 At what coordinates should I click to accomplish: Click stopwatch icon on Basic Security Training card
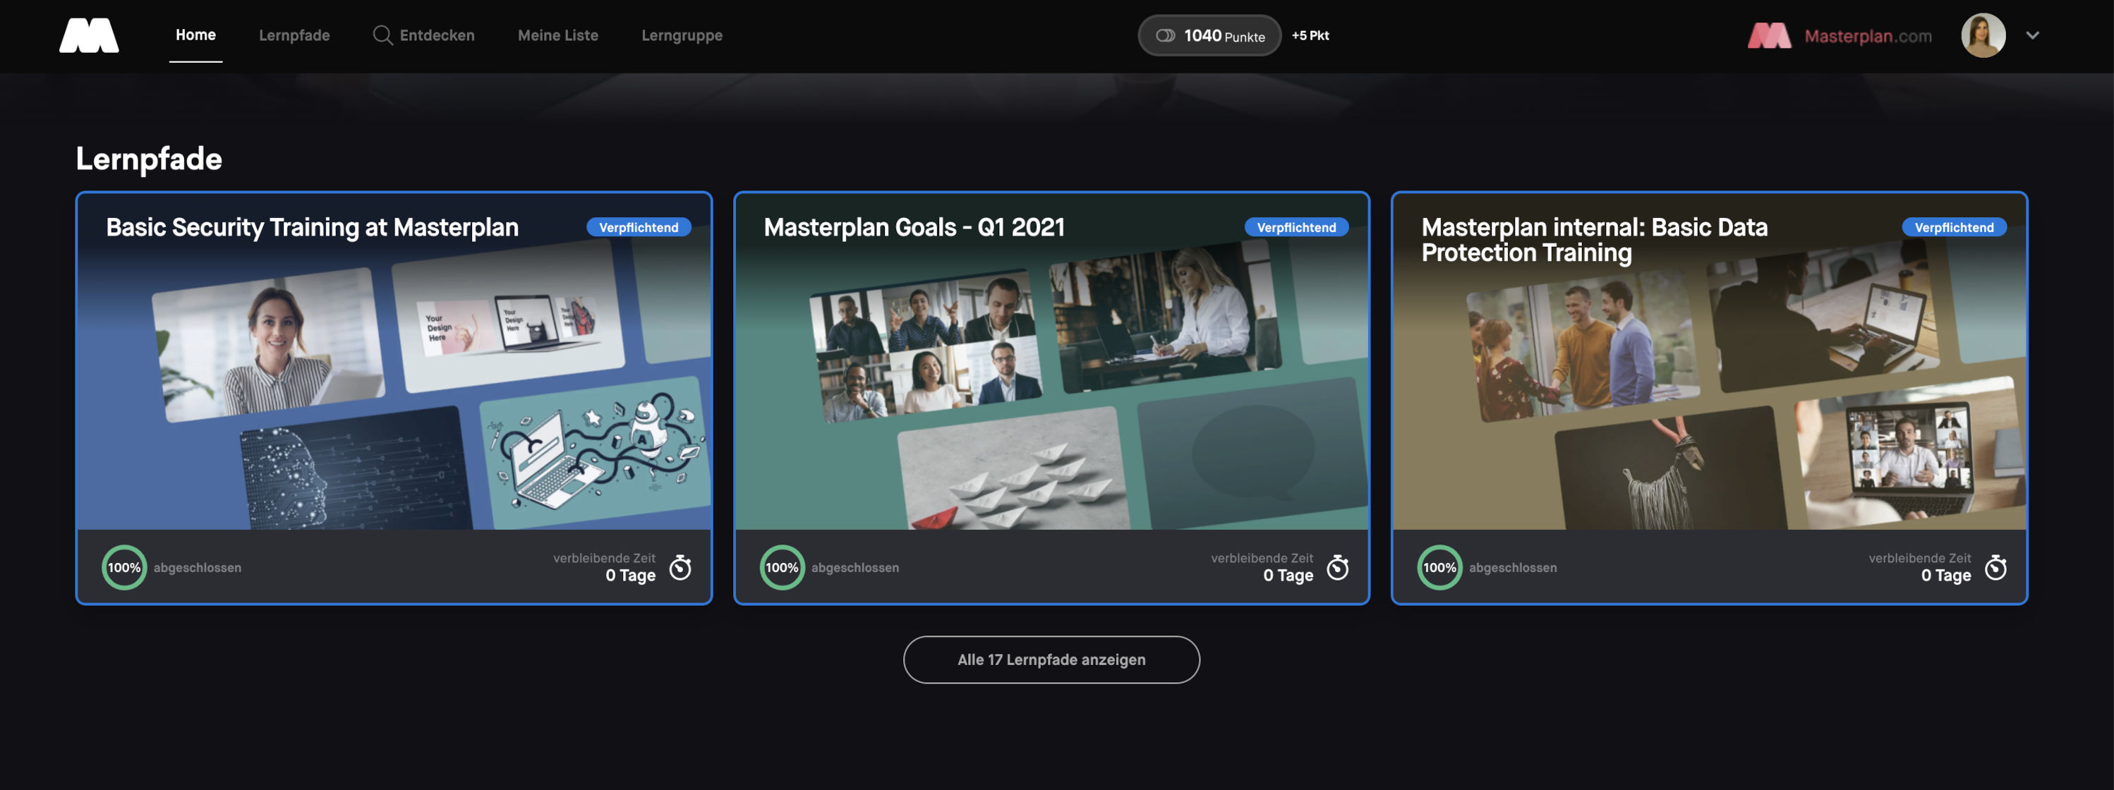point(679,567)
